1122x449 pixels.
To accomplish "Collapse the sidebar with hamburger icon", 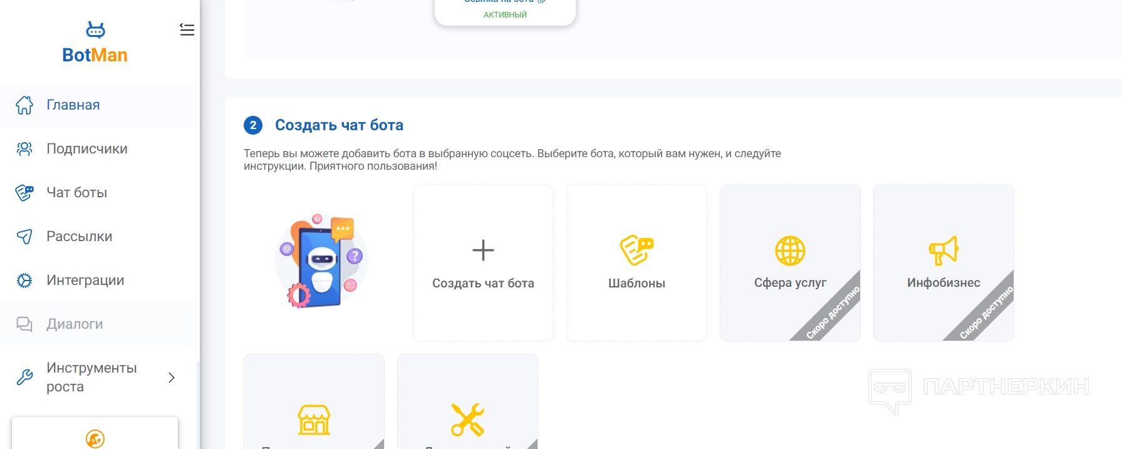I will [187, 30].
